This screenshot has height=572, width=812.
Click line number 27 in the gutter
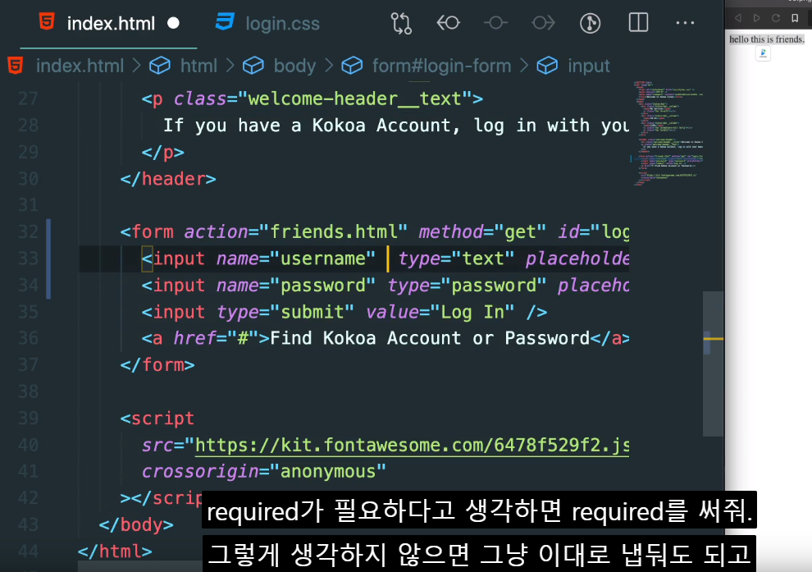point(28,98)
